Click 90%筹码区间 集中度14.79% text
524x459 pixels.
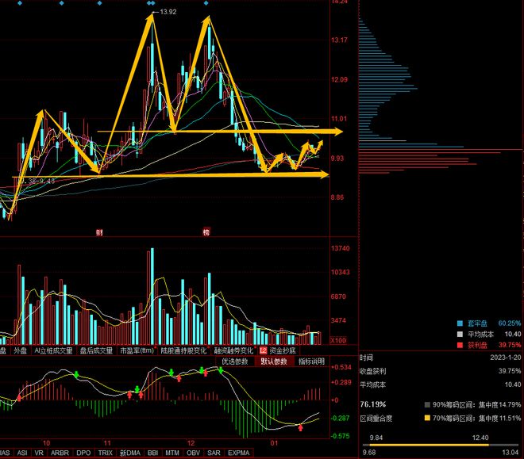point(476,404)
